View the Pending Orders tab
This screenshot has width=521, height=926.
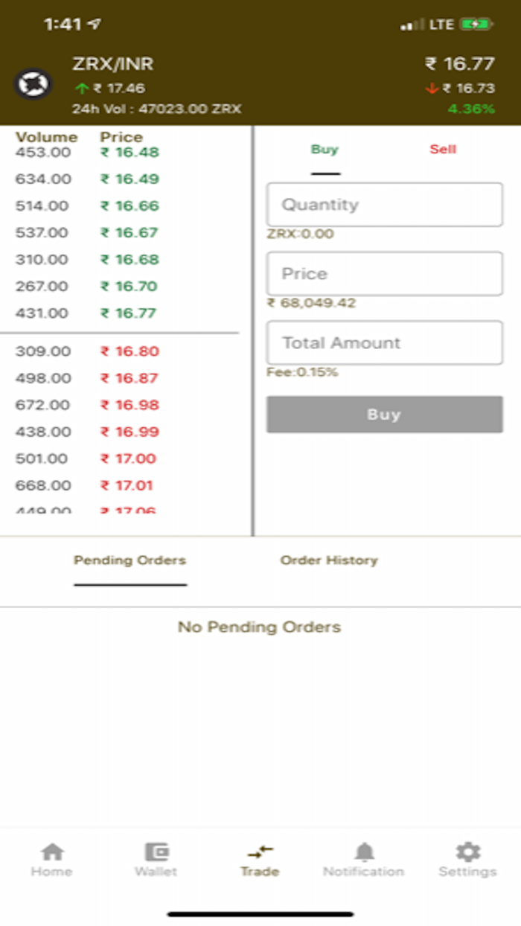click(x=130, y=560)
